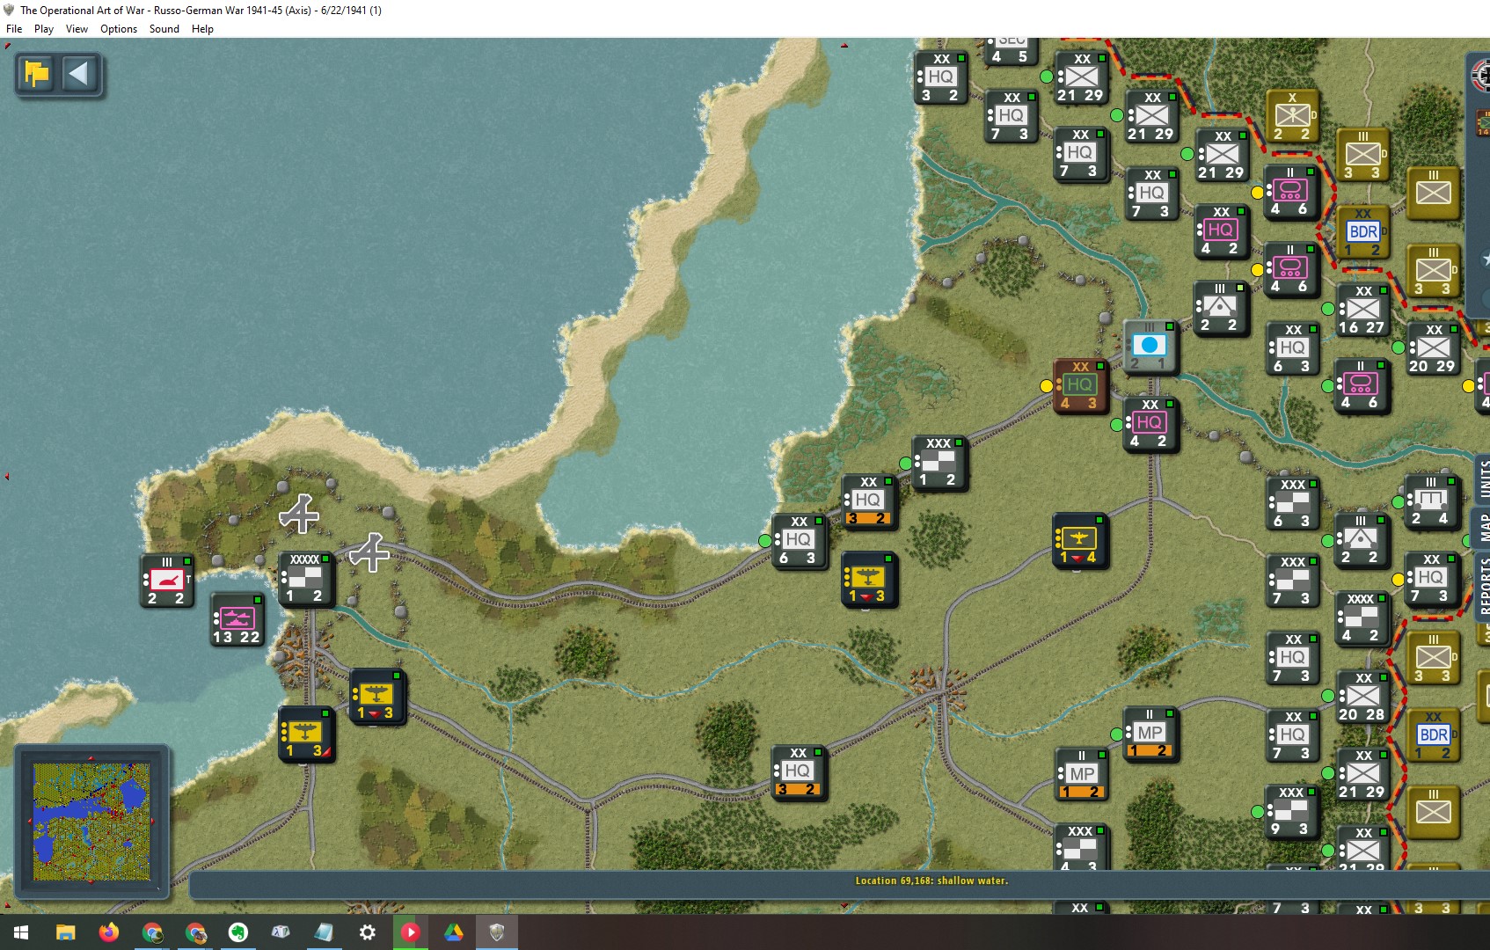Select the blue-circle unit counter 2-1
Viewport: 1490px width, 950px height.
click(x=1150, y=347)
